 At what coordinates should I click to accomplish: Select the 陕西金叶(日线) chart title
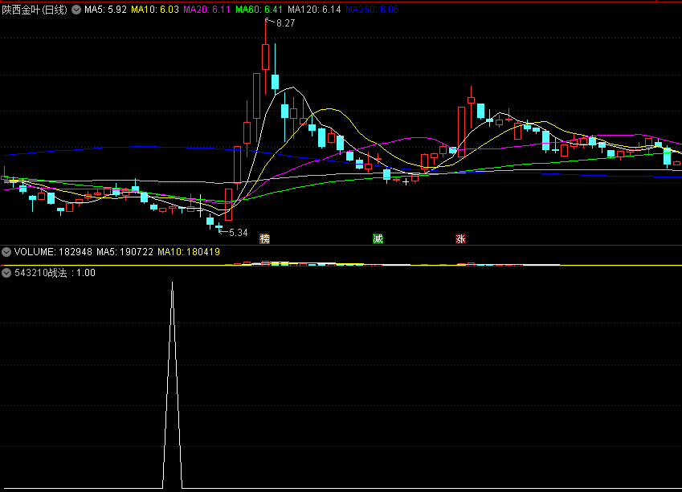(x=35, y=10)
